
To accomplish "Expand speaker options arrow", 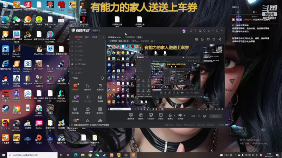I will point(184,116).
